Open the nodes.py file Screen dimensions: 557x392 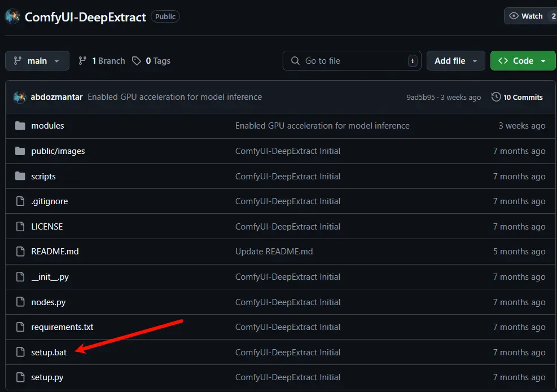(x=49, y=302)
